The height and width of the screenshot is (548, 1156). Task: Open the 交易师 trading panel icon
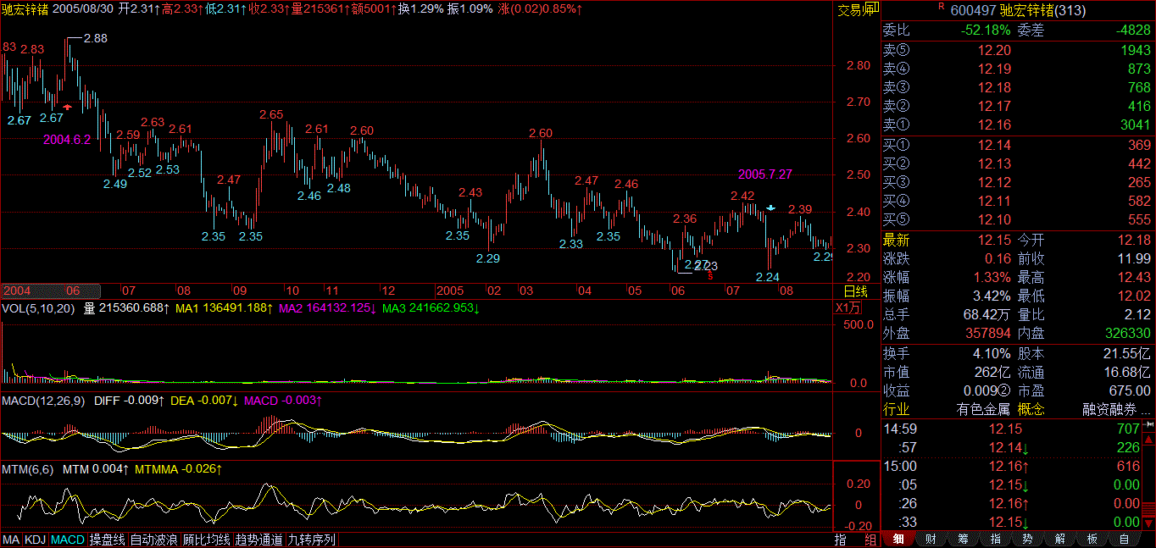857,10
